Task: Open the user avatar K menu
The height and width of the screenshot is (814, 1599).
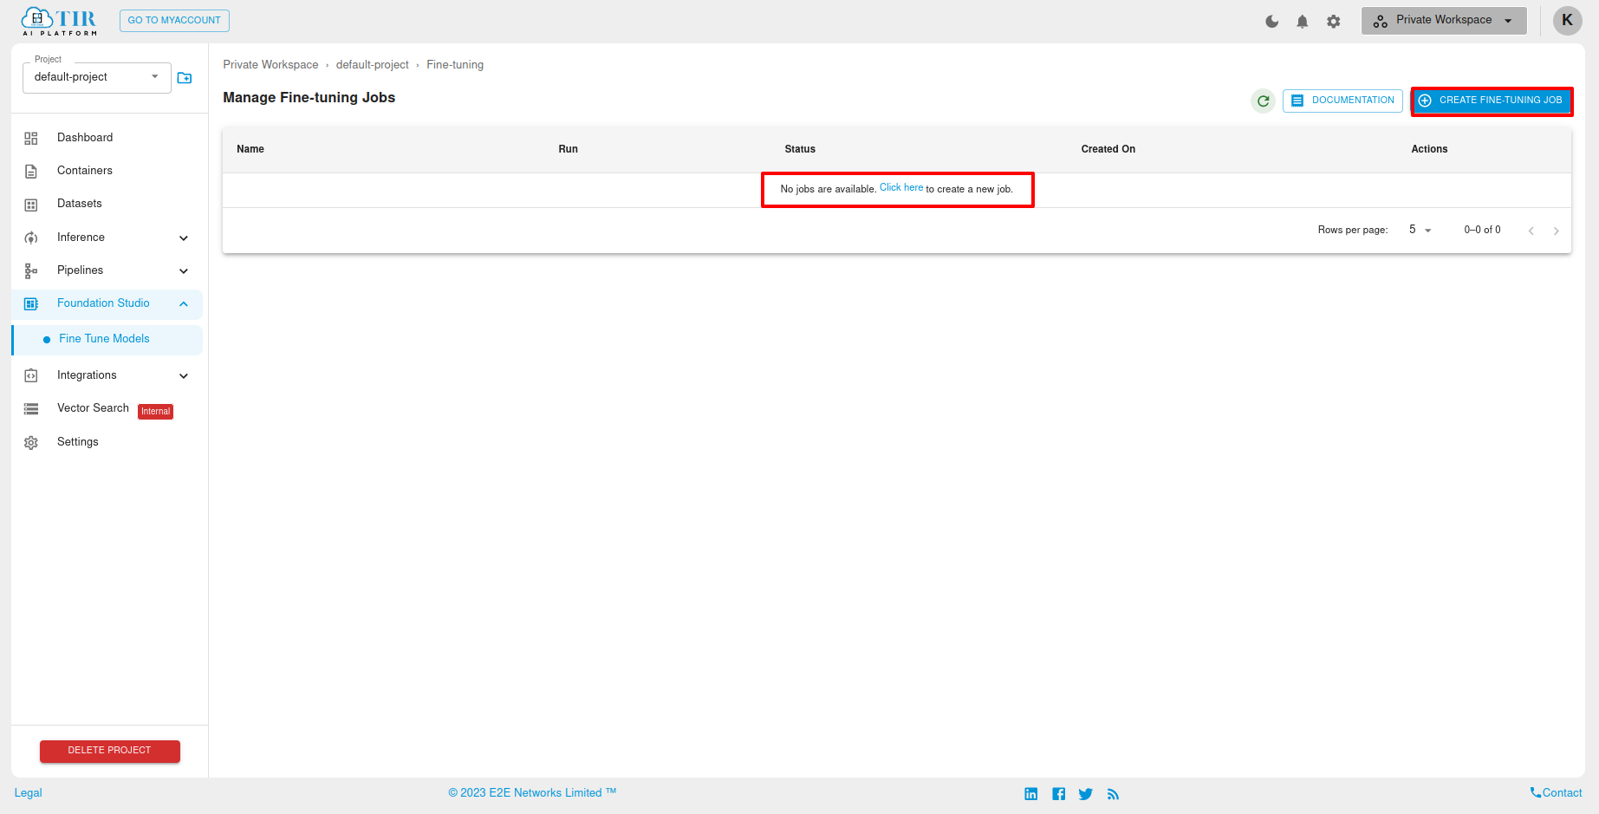Action: pos(1567,21)
